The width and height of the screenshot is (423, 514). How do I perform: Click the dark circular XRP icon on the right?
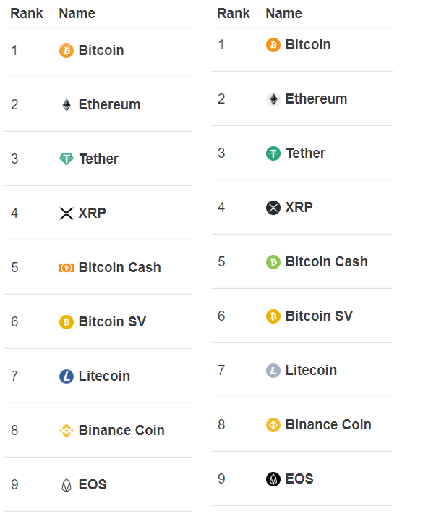[273, 208]
